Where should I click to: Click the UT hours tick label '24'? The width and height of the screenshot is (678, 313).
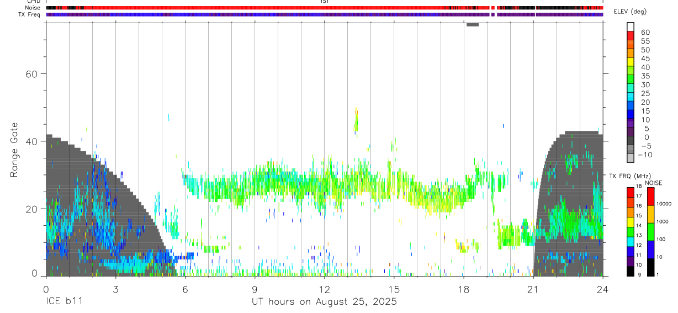tap(603, 288)
